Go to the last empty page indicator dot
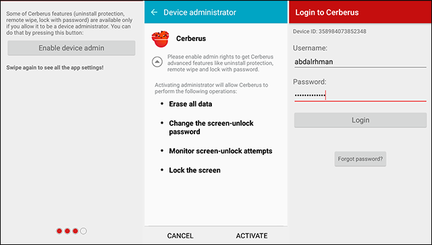This screenshot has height=245, width=432. point(84,231)
